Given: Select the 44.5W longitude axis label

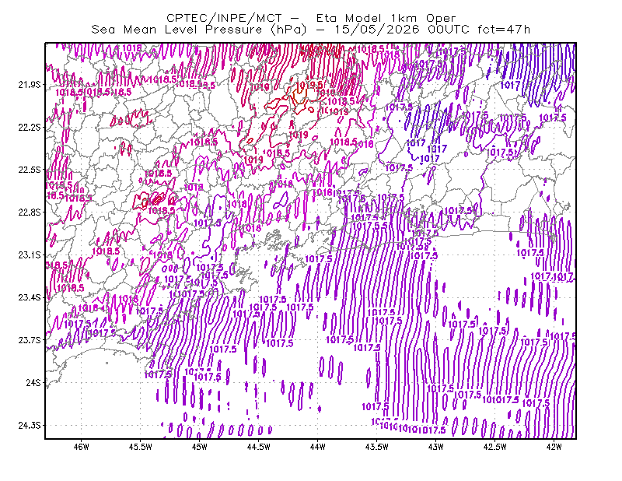Looking at the screenshot, I should tap(259, 447).
